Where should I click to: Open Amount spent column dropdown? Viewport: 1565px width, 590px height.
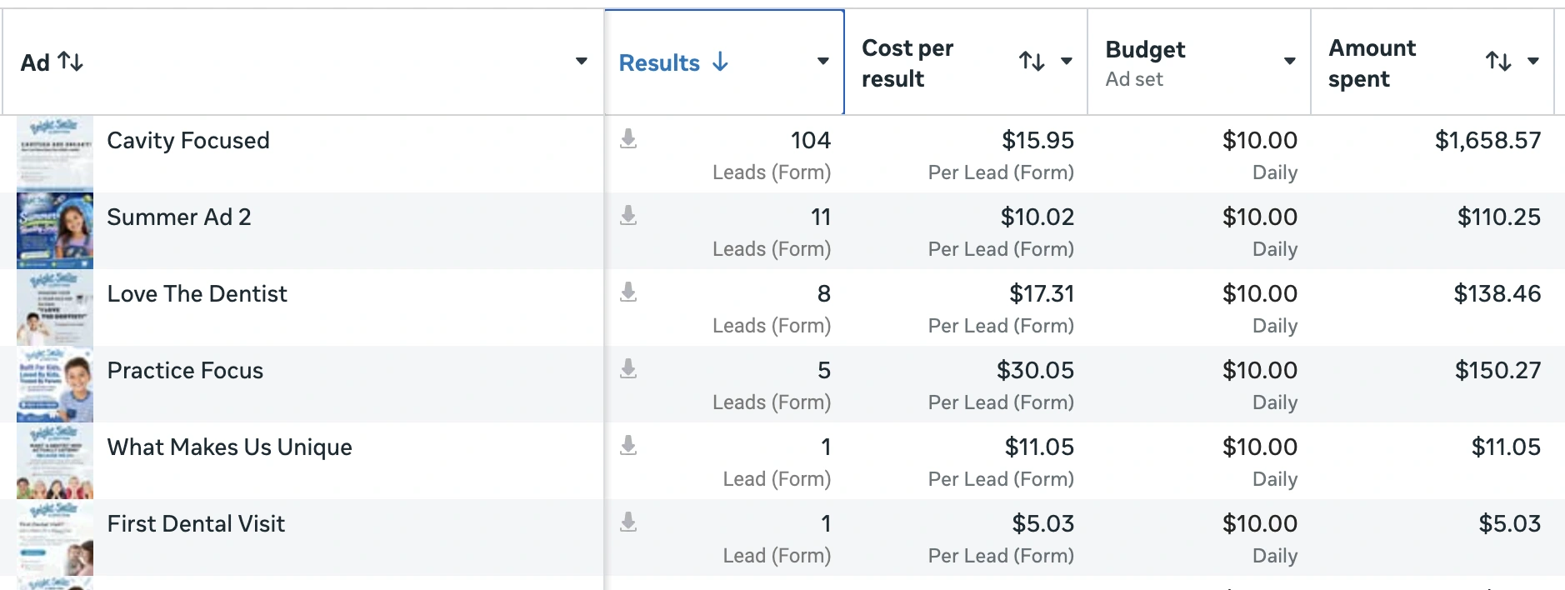click(1532, 61)
